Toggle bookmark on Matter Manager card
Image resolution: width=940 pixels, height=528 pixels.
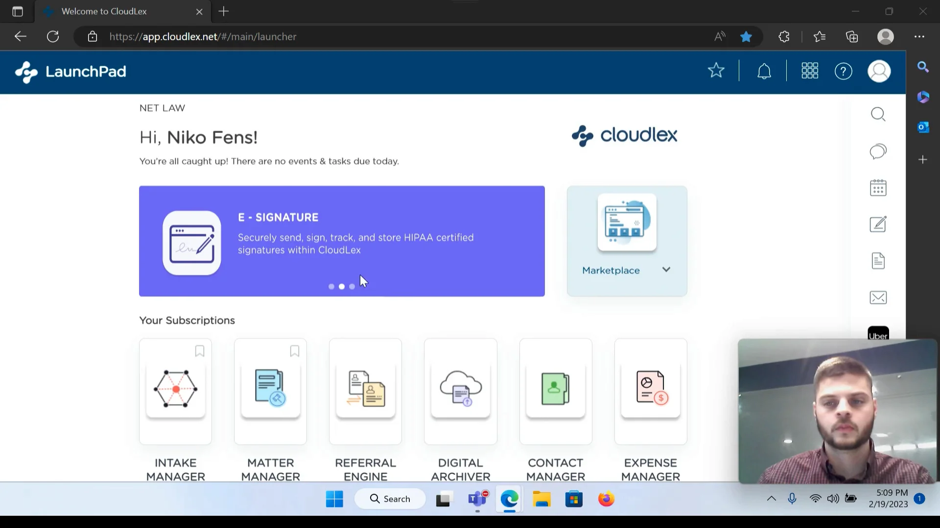[x=295, y=351]
